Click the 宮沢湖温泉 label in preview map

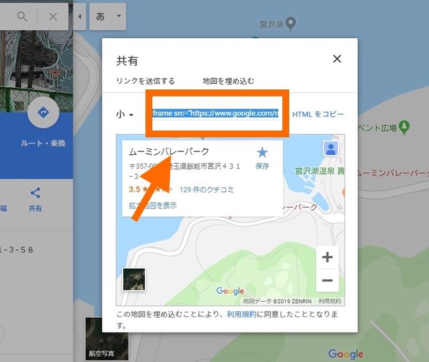click(314, 172)
